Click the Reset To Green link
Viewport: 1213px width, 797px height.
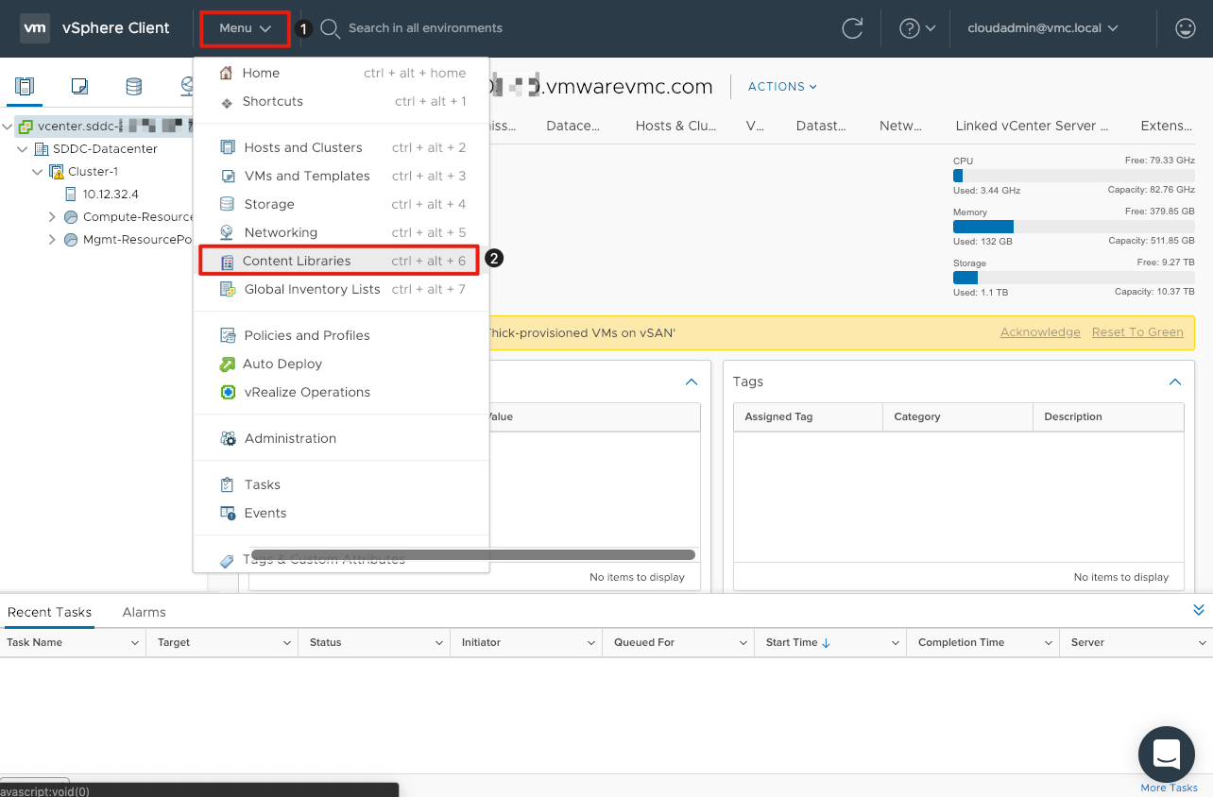click(1137, 332)
